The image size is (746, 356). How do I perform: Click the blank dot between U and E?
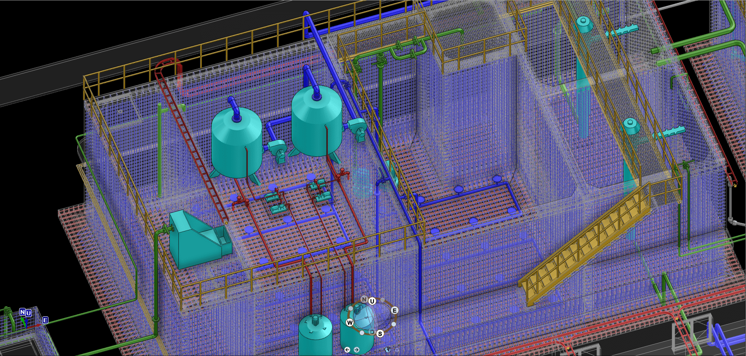tap(383, 300)
